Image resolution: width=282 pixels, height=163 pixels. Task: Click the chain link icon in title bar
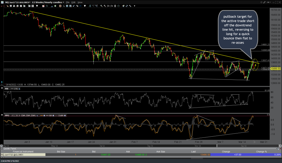click(x=264, y=2)
